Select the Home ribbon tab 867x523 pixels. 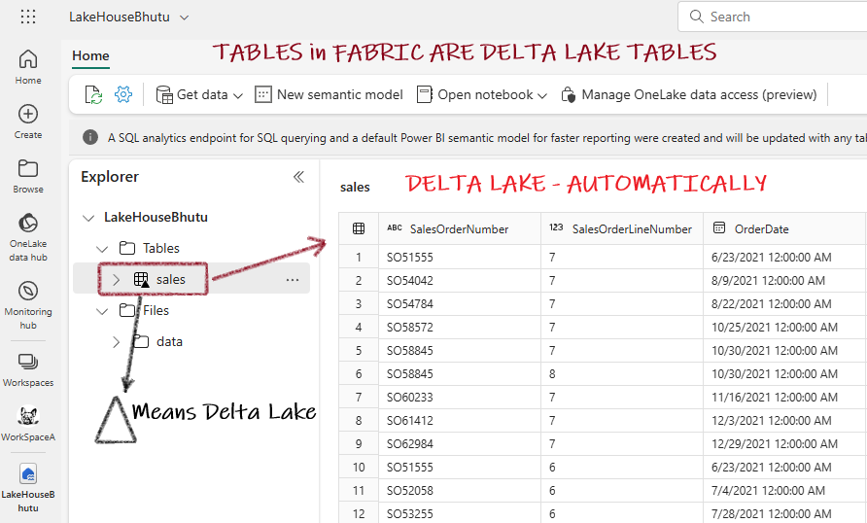[90, 55]
